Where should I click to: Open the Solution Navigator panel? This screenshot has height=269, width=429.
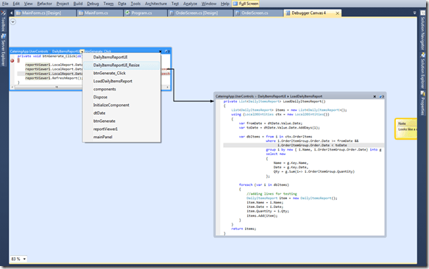pyautogui.click(x=422, y=31)
